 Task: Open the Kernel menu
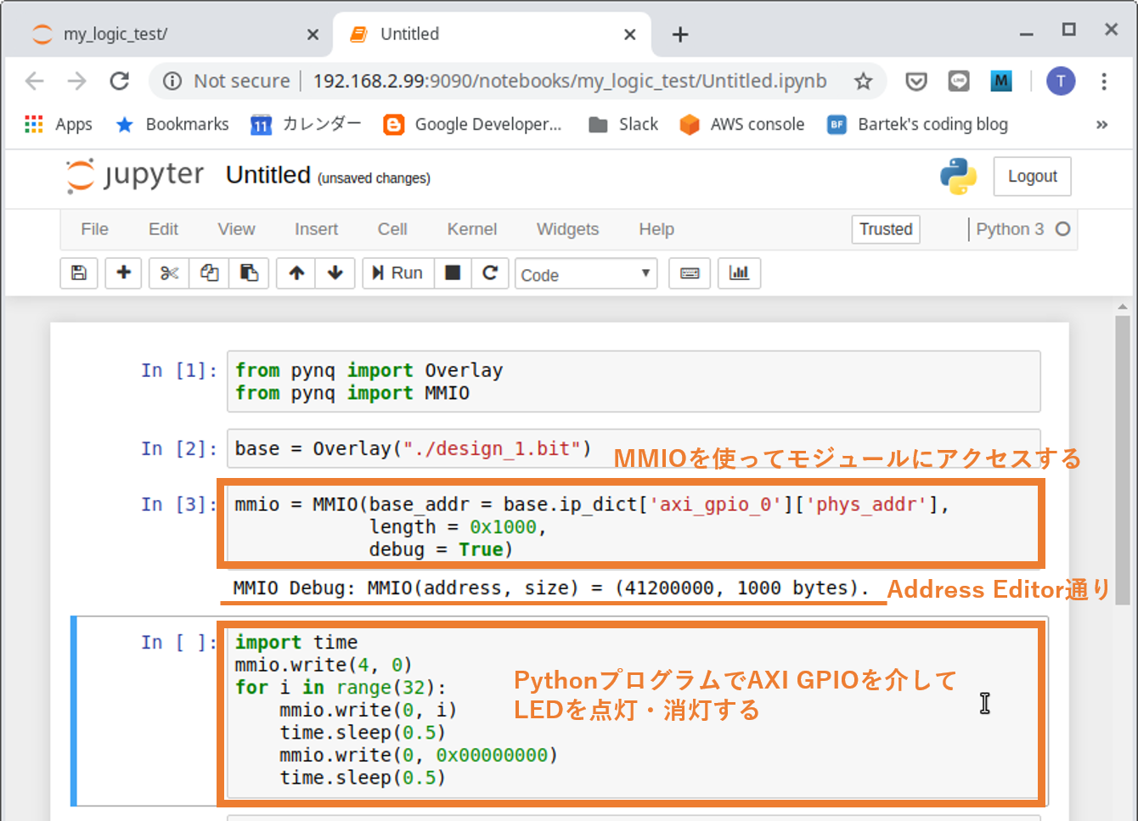(471, 229)
